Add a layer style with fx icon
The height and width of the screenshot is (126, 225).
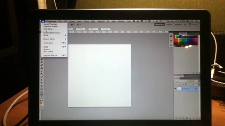point(180,118)
